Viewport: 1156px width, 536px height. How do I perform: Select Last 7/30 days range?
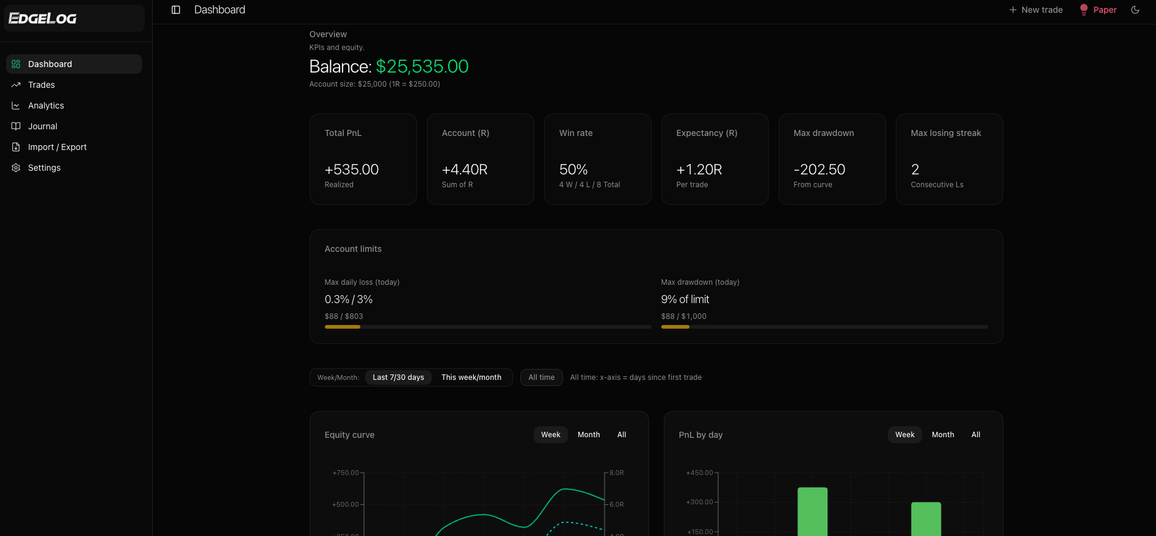coord(398,377)
